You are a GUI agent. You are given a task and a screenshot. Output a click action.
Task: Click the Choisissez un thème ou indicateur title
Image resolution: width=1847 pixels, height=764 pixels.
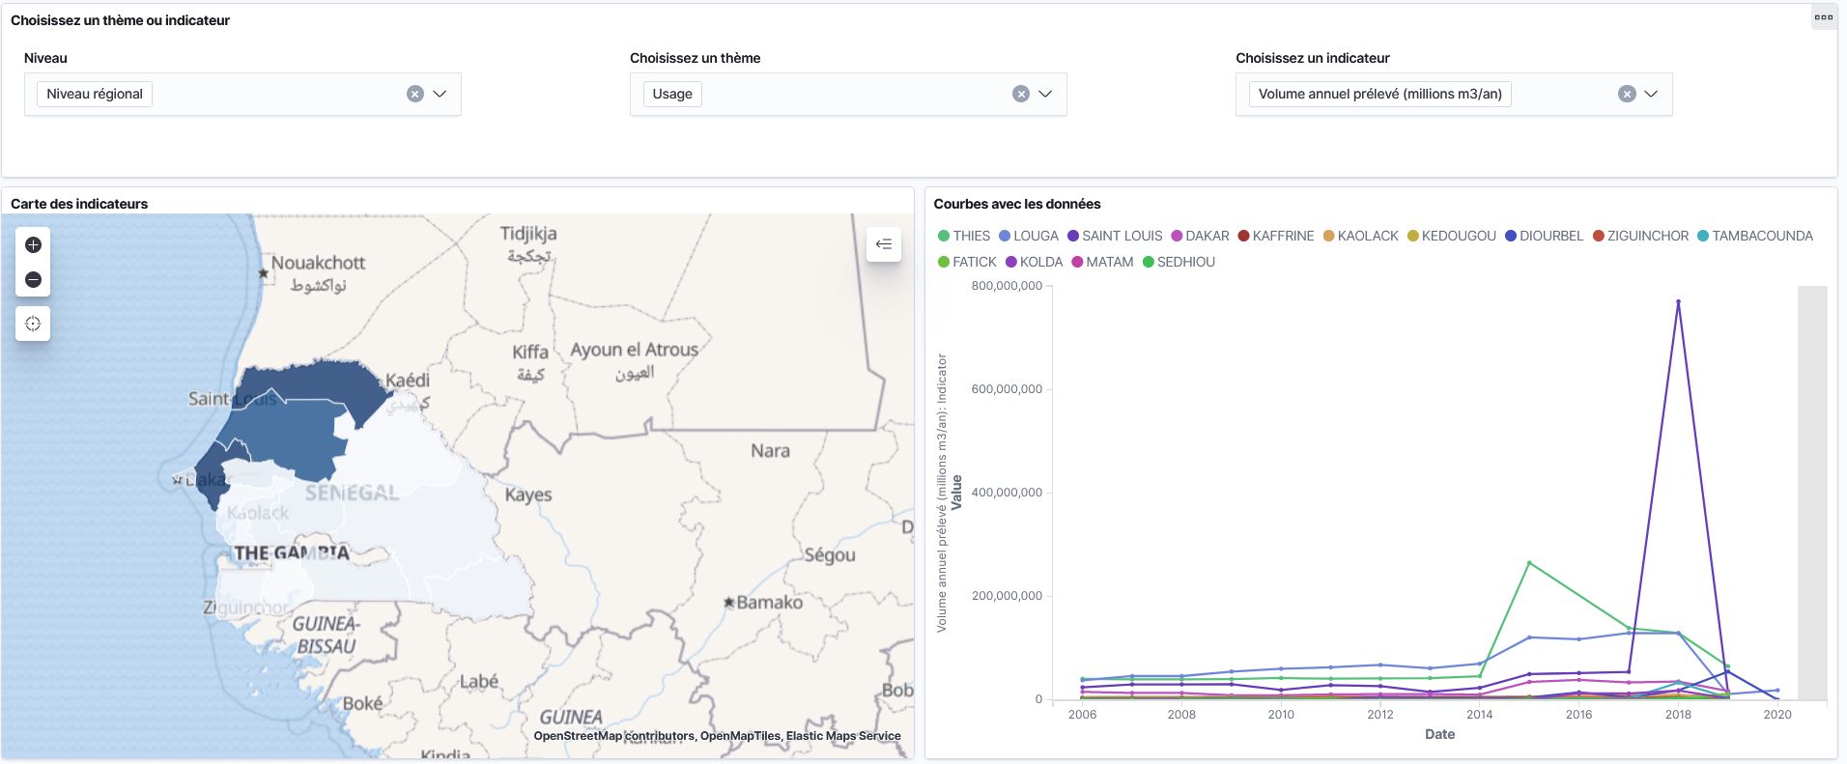point(120,20)
